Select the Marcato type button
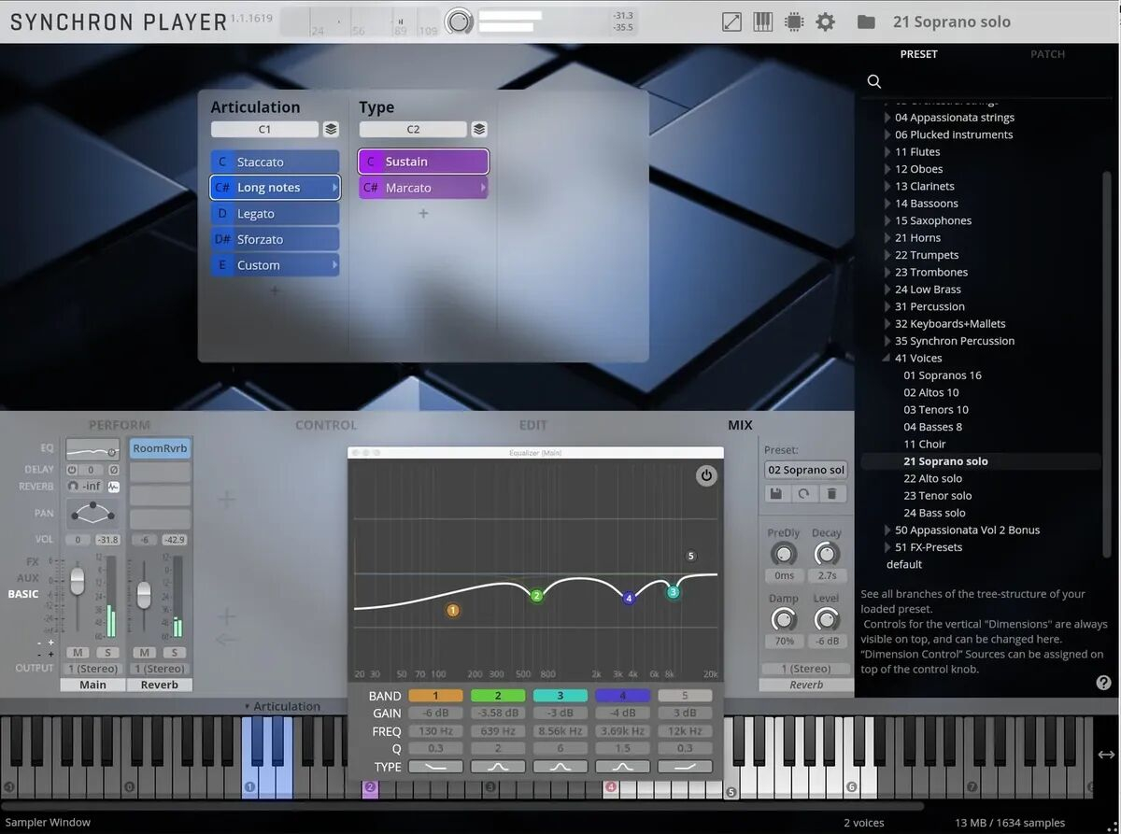 tap(422, 188)
